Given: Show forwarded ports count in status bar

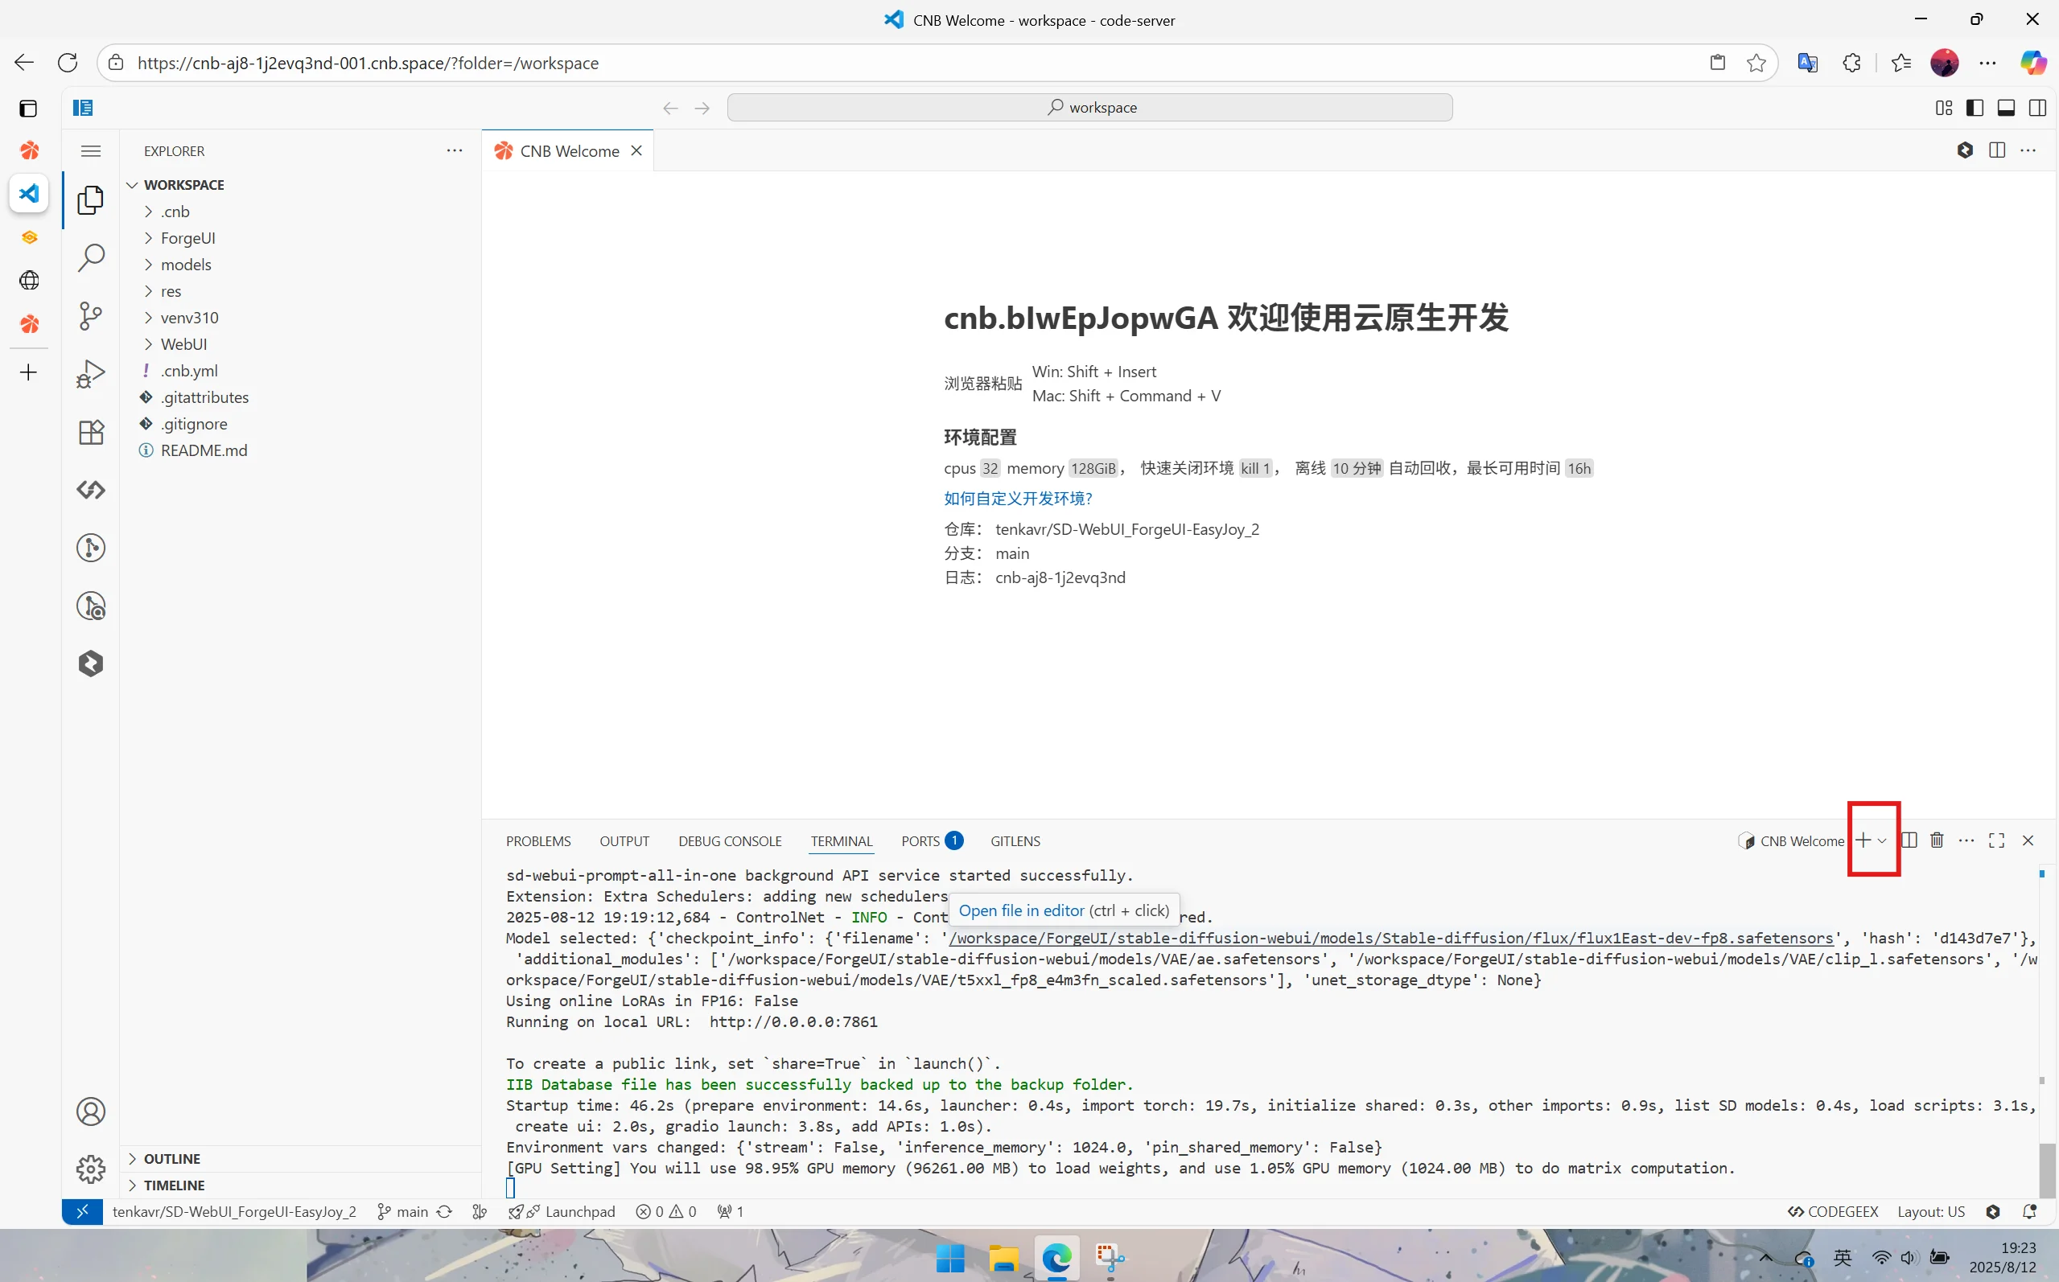Looking at the screenshot, I should pos(730,1211).
